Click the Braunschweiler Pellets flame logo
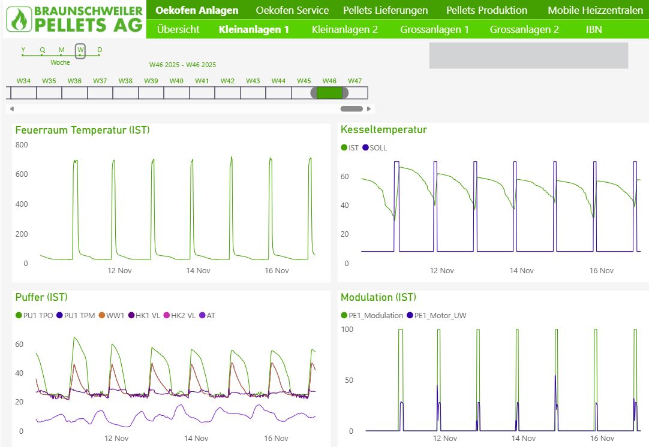This screenshot has height=447, width=649. tap(20, 19)
